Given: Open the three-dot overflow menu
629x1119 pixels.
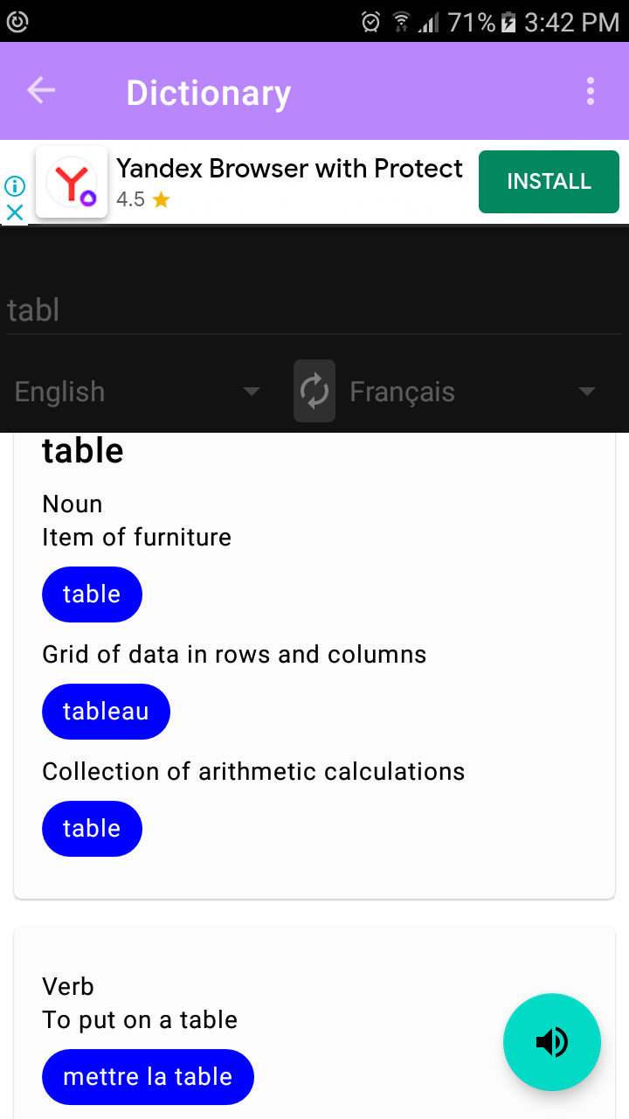Looking at the screenshot, I should (x=591, y=91).
